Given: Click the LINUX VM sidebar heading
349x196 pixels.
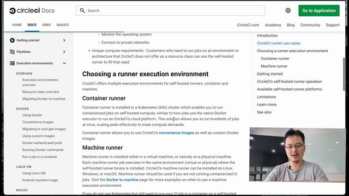Looking at the screenshot, I should [23, 167].
